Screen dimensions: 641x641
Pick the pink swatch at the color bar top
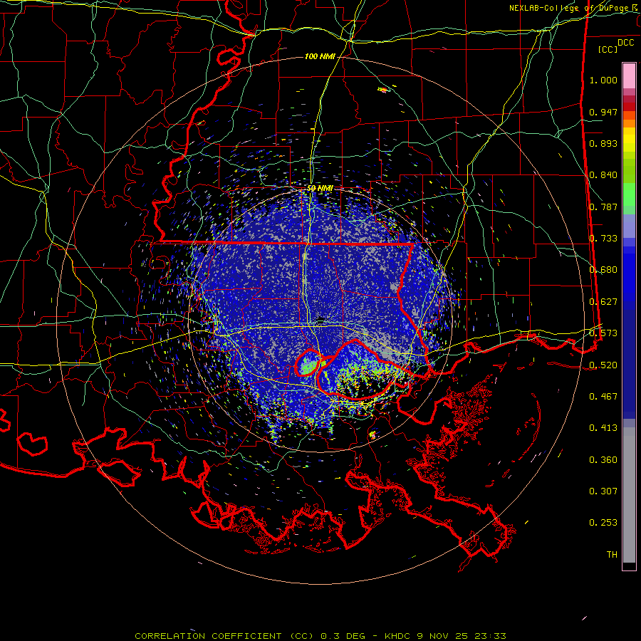629,75
